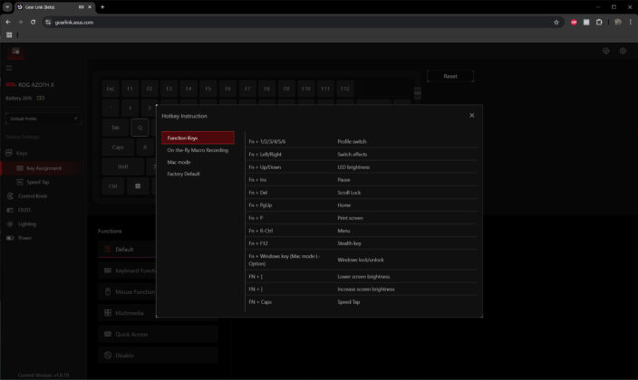
Task: Go back in the browser
Action: [x=8, y=22]
